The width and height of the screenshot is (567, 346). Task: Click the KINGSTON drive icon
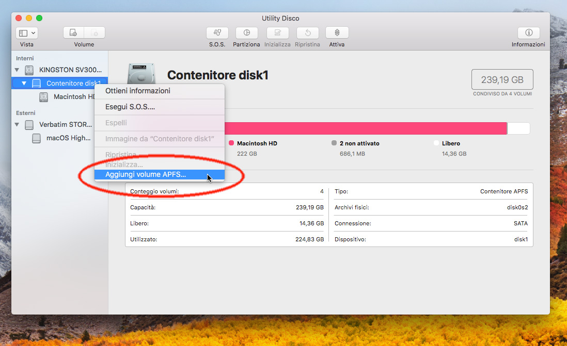coord(29,70)
